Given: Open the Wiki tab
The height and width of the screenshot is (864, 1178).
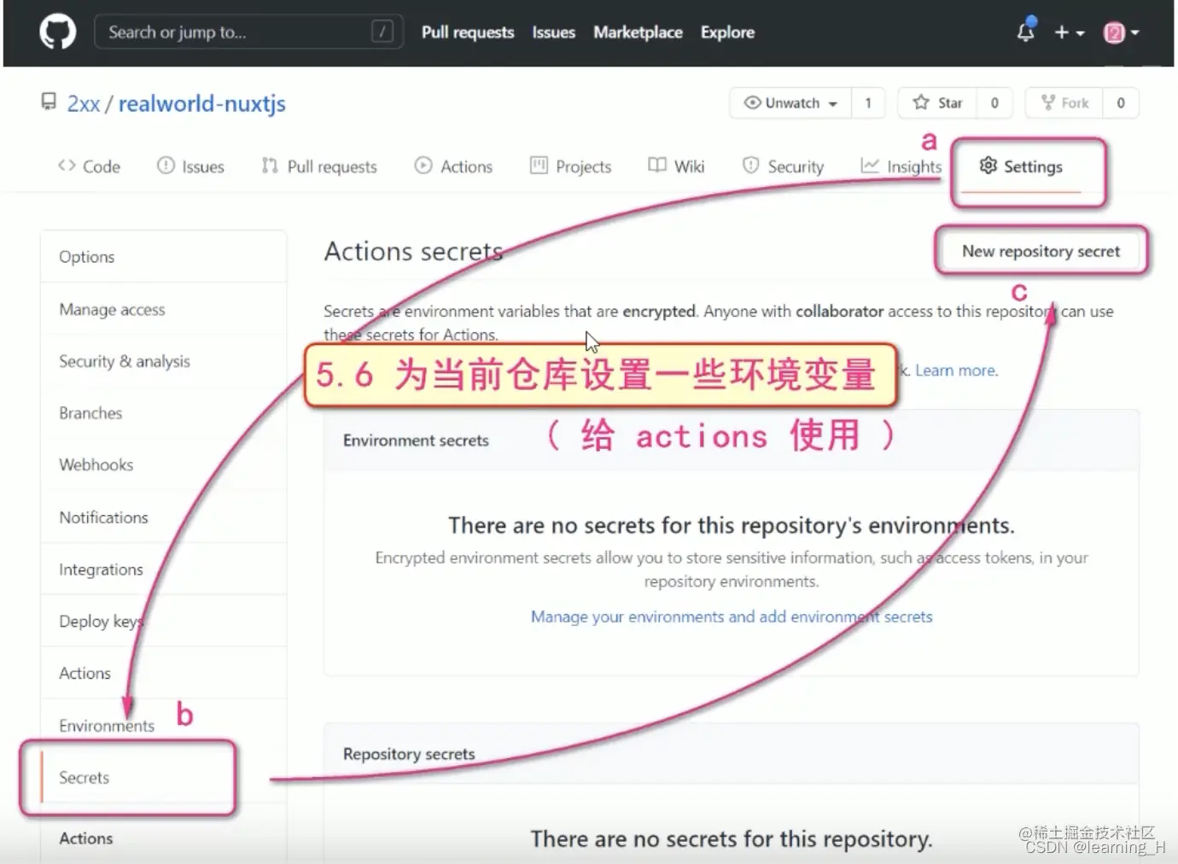Looking at the screenshot, I should (676, 166).
